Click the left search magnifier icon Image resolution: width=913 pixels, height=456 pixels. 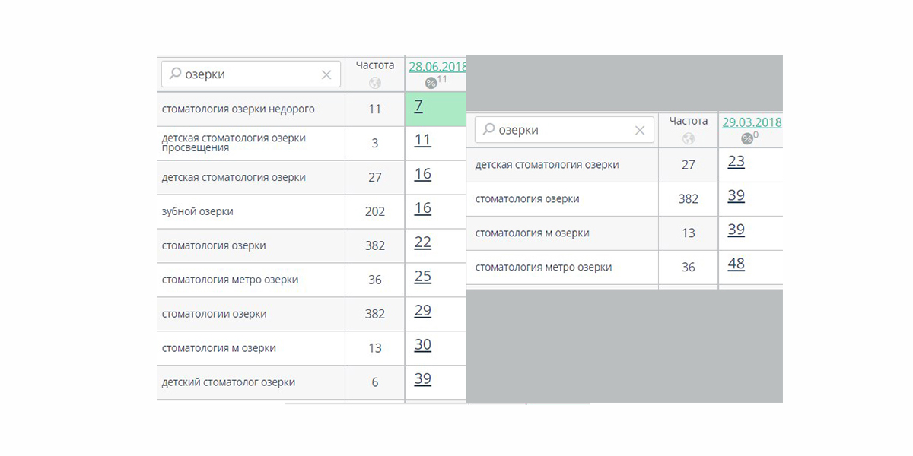(175, 74)
